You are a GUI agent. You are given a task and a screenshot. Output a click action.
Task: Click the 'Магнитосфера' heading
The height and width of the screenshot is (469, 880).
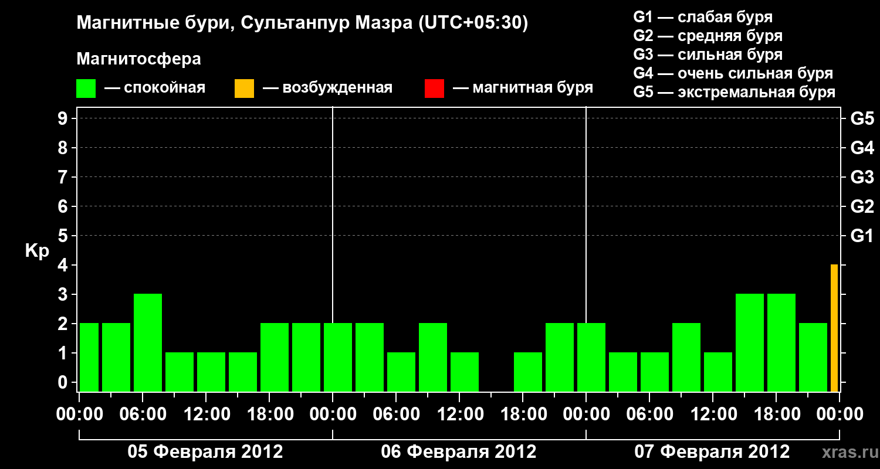(139, 59)
